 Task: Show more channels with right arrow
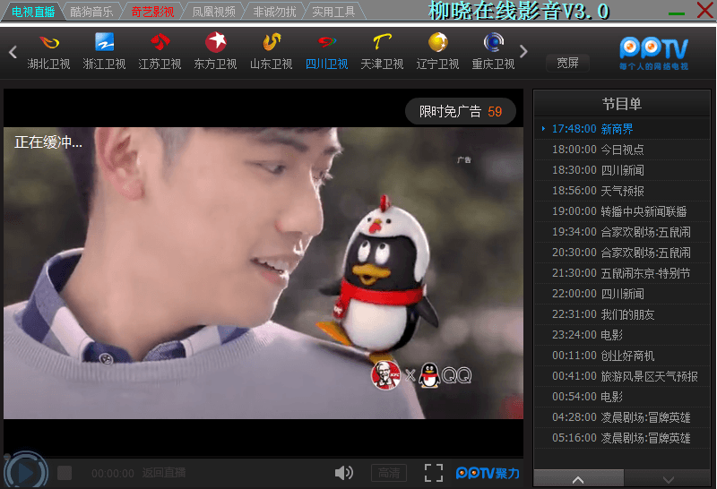tap(523, 52)
